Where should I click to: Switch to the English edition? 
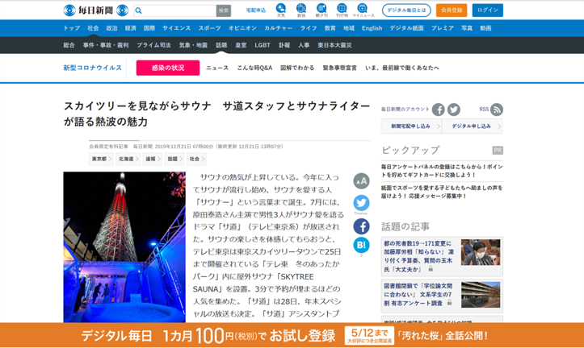372,28
